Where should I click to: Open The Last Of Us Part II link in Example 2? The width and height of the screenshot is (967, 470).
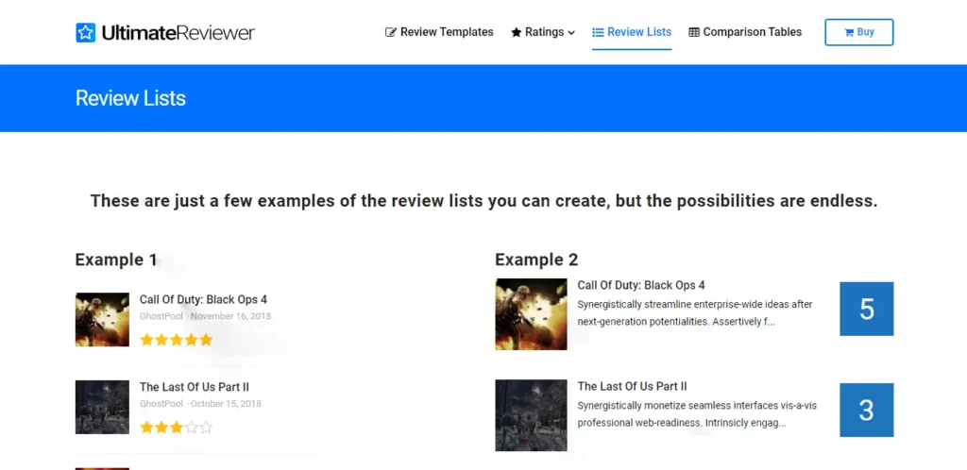pos(632,386)
